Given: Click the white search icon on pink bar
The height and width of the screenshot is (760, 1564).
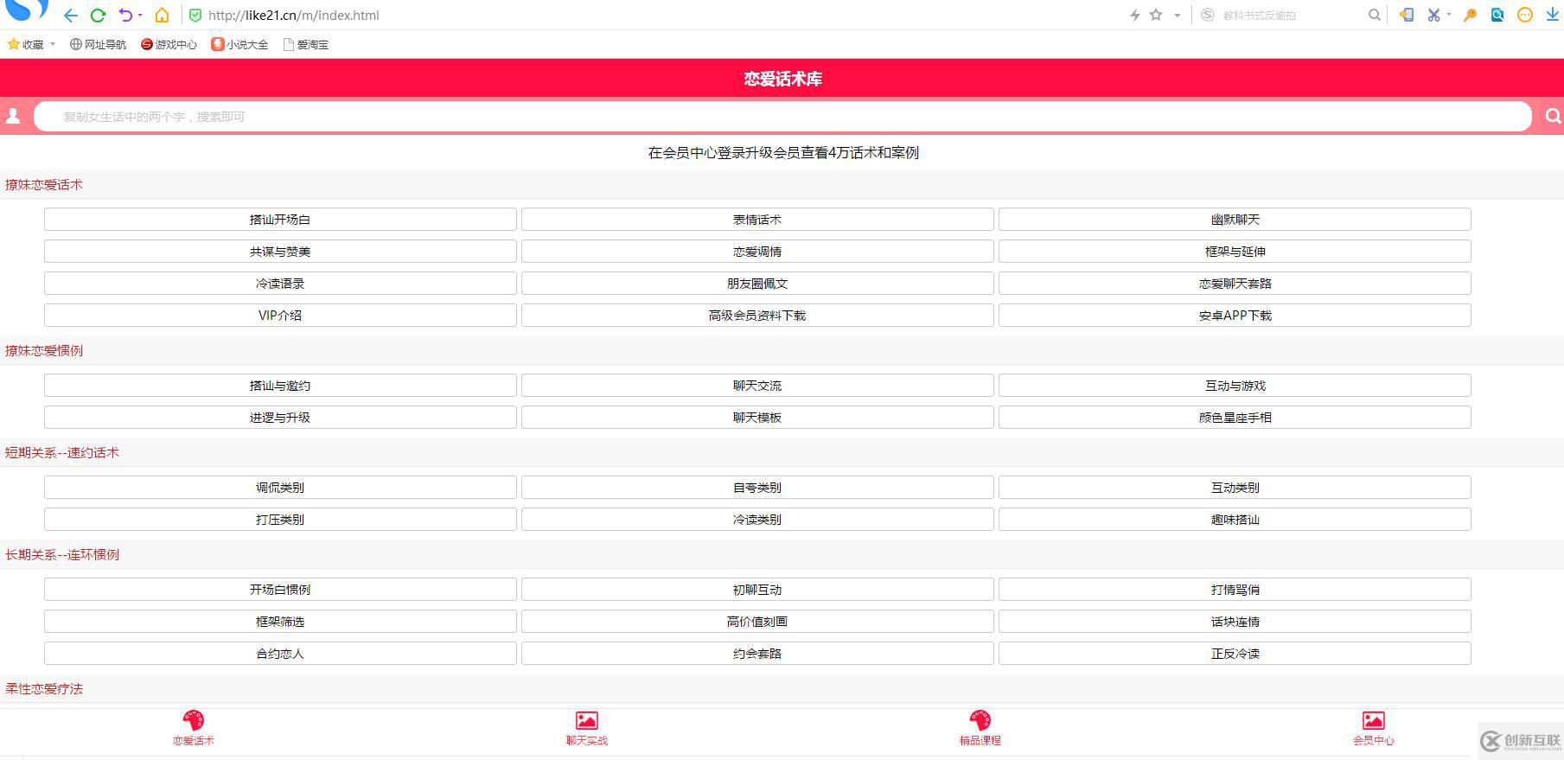Looking at the screenshot, I should click(x=1553, y=116).
